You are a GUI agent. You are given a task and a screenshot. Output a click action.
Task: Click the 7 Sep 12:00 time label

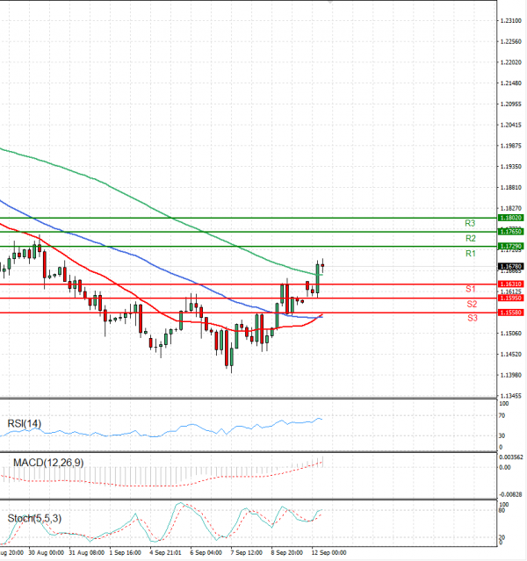tap(247, 552)
